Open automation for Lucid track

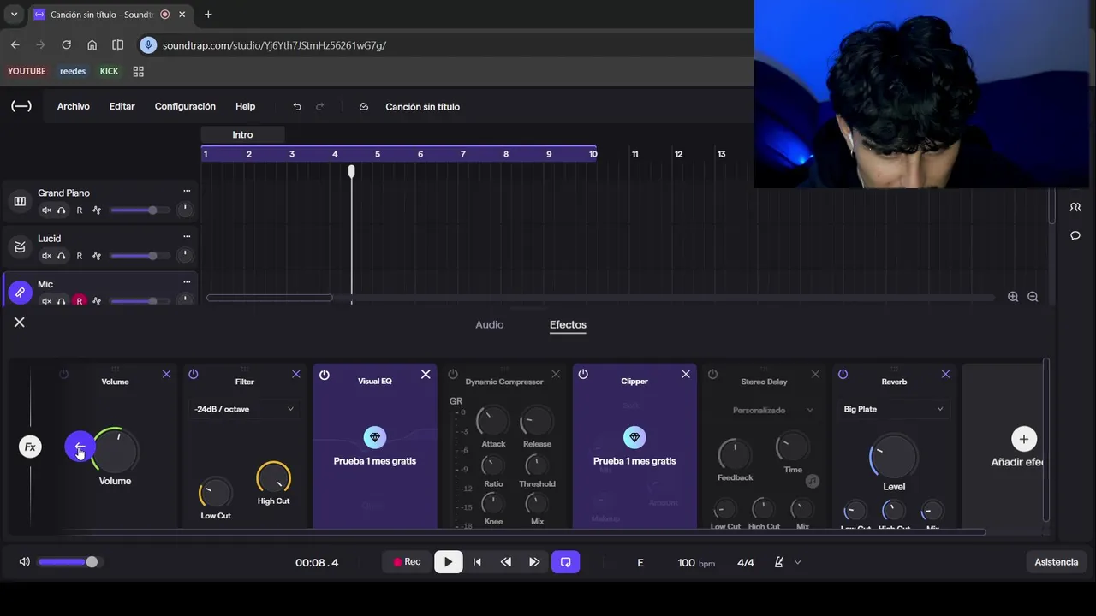[97, 256]
